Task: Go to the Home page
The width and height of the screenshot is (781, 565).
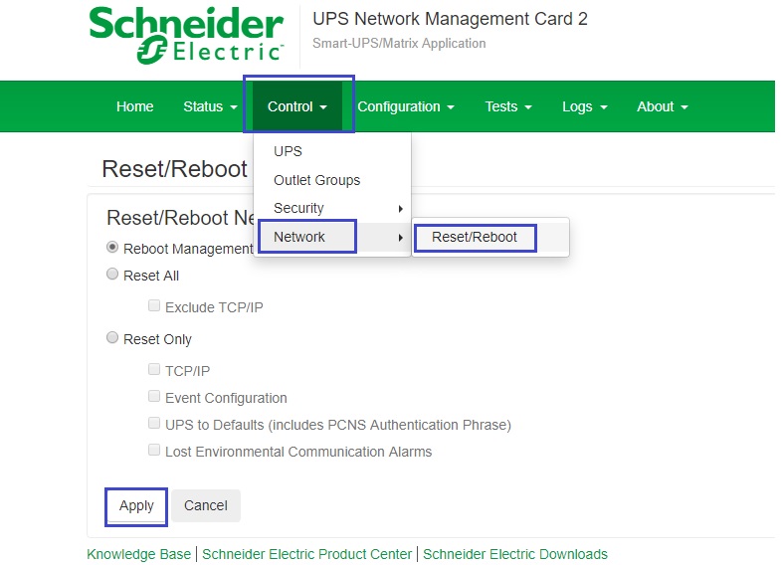Action: pyautogui.click(x=134, y=106)
